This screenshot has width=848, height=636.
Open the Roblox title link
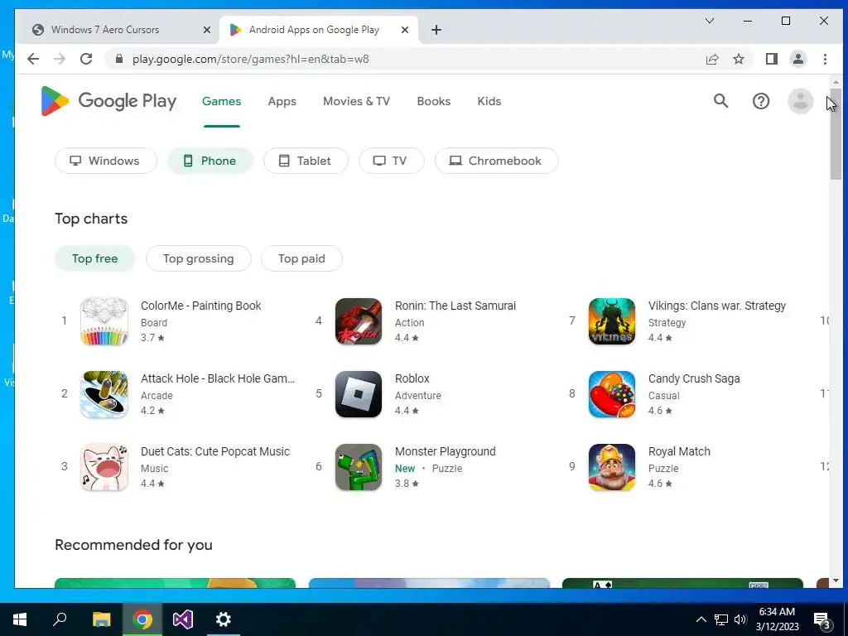click(x=412, y=378)
